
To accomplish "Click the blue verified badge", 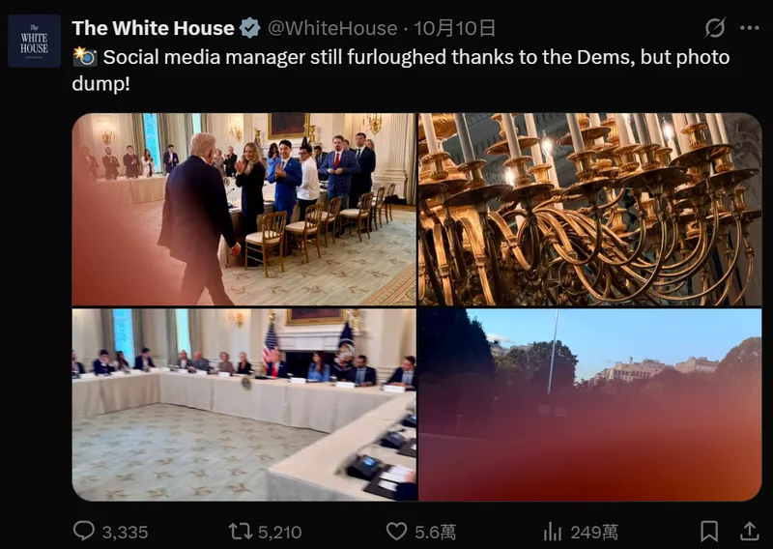I will point(250,28).
